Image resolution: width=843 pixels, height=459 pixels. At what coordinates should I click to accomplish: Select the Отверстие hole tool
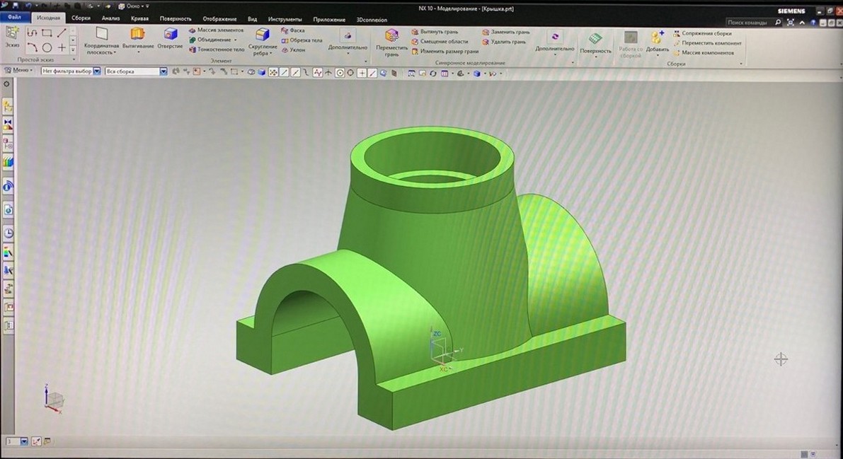point(171,39)
